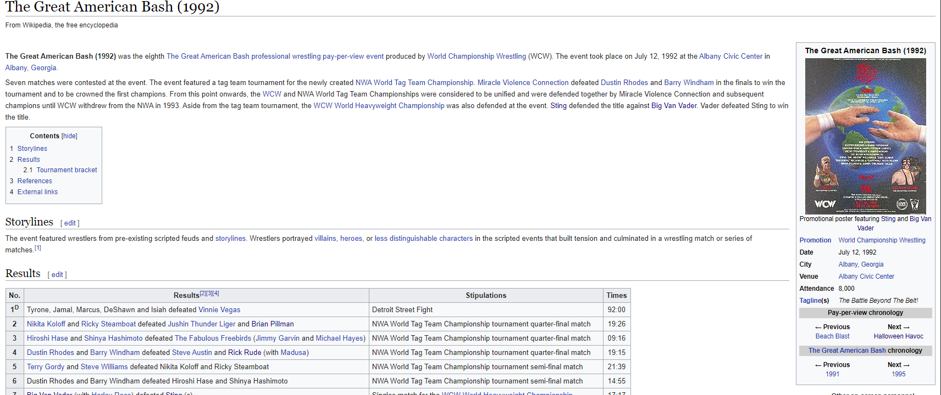Open Sting link in poster caption
The height and width of the screenshot is (395, 941).
pyautogui.click(x=888, y=219)
